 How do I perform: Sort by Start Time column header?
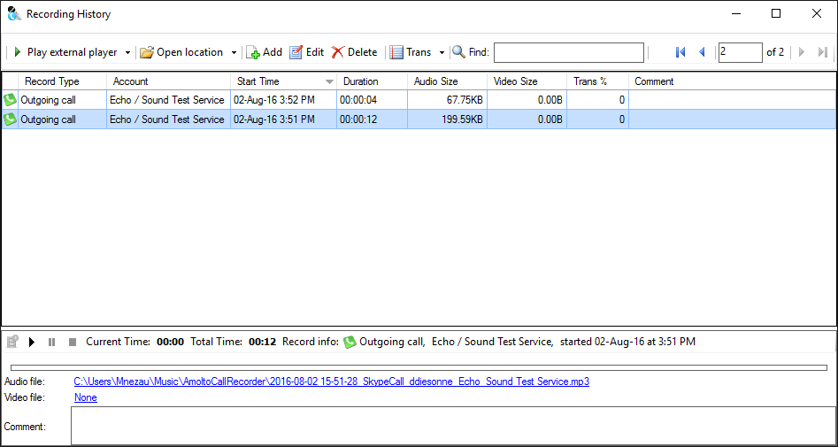click(284, 81)
